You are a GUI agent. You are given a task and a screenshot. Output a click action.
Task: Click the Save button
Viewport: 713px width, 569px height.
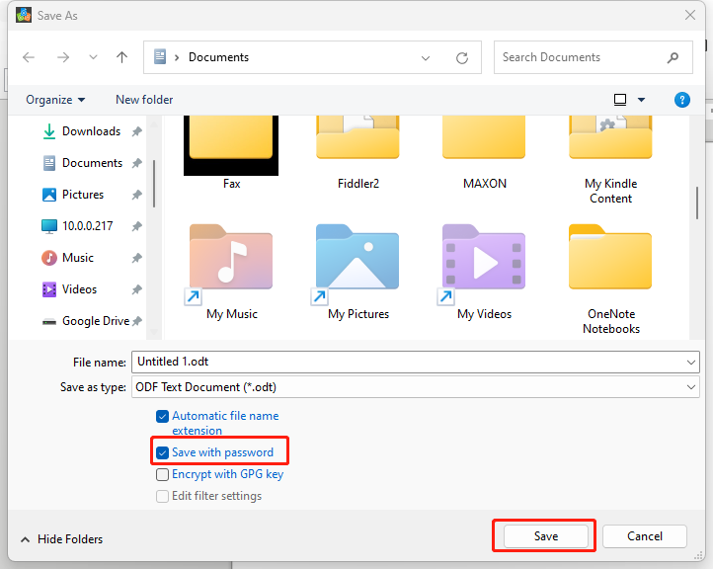pyautogui.click(x=546, y=536)
